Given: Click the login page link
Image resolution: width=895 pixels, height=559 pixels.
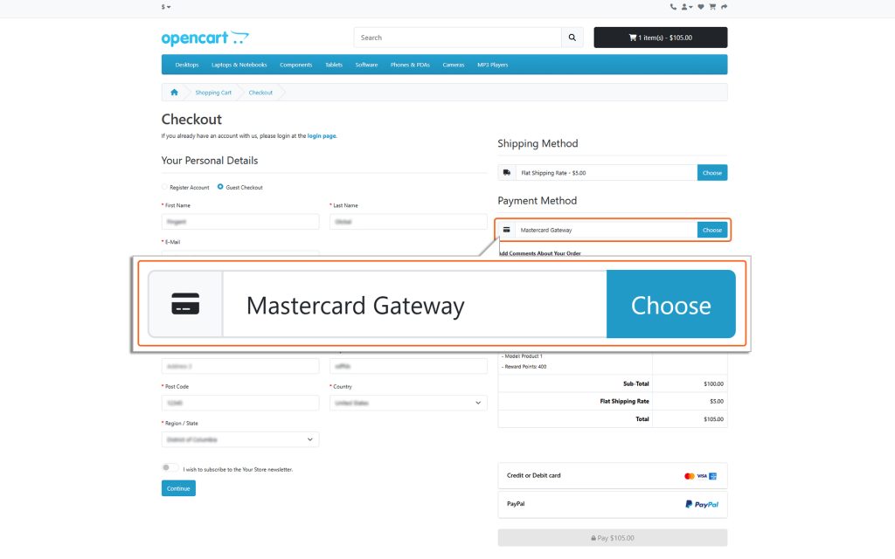Looking at the screenshot, I should click(x=322, y=136).
